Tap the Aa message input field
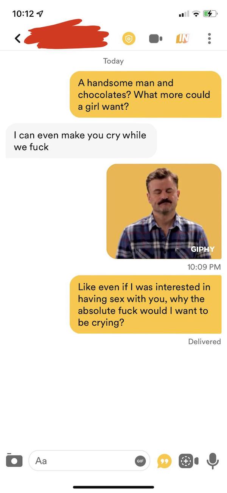The image size is (227, 493). 89,460
